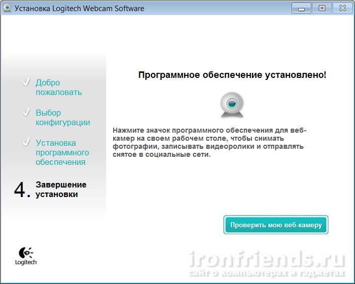
Task: Close the installer window
Action: (342, 9)
